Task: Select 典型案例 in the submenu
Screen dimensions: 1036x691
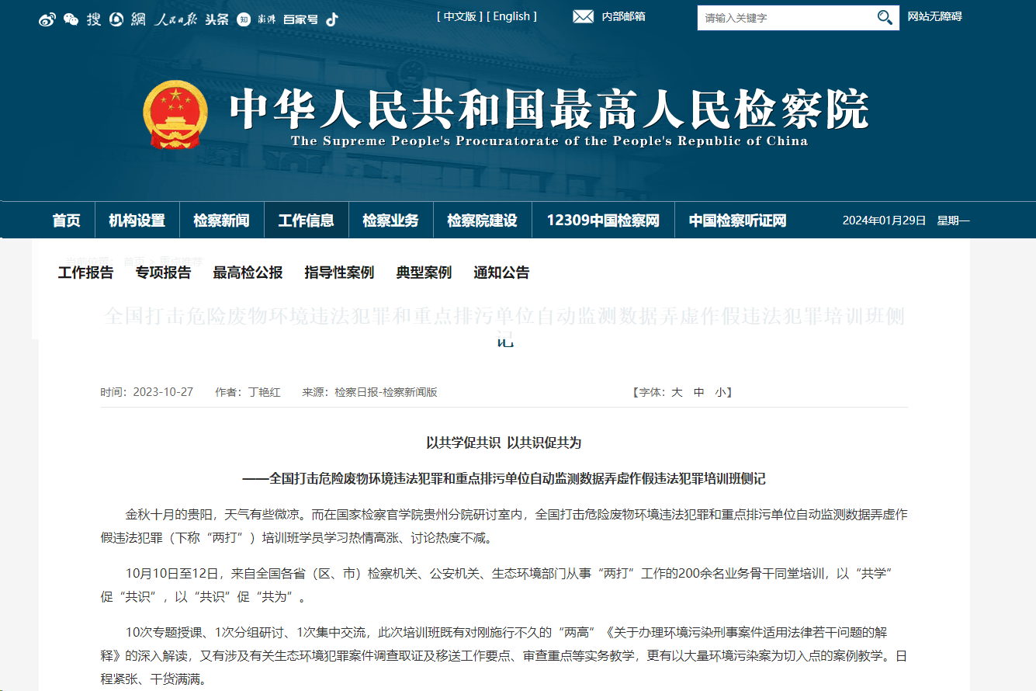Action: tap(424, 273)
